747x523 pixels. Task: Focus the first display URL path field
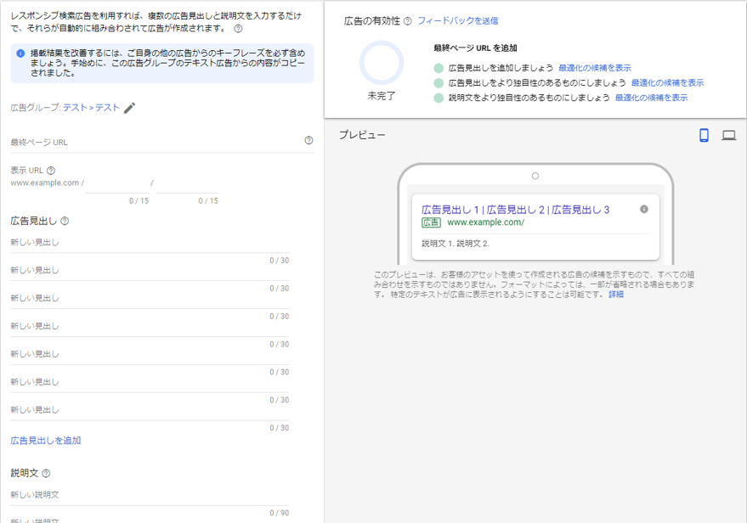click(117, 183)
